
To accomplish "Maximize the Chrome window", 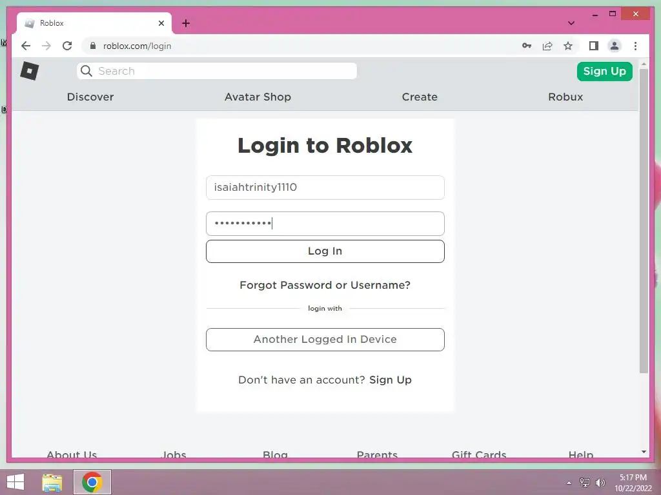I will pos(613,14).
